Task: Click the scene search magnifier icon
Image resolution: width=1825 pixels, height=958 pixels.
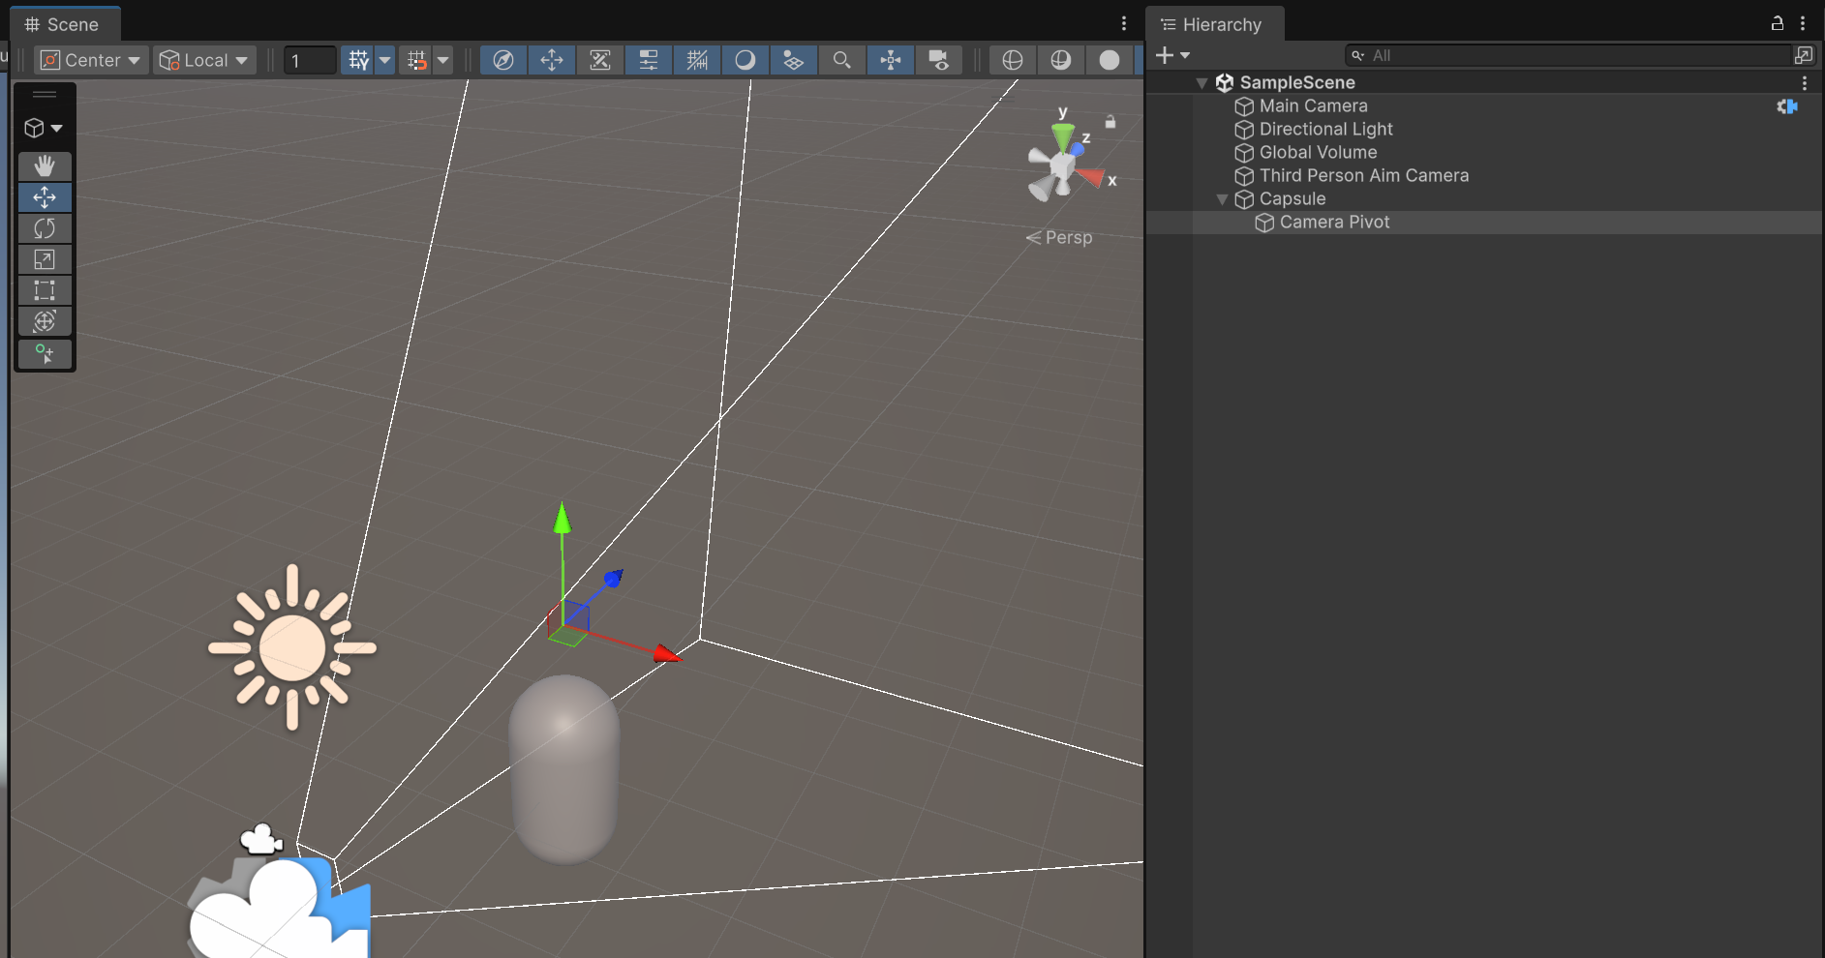Action: pyautogui.click(x=841, y=60)
